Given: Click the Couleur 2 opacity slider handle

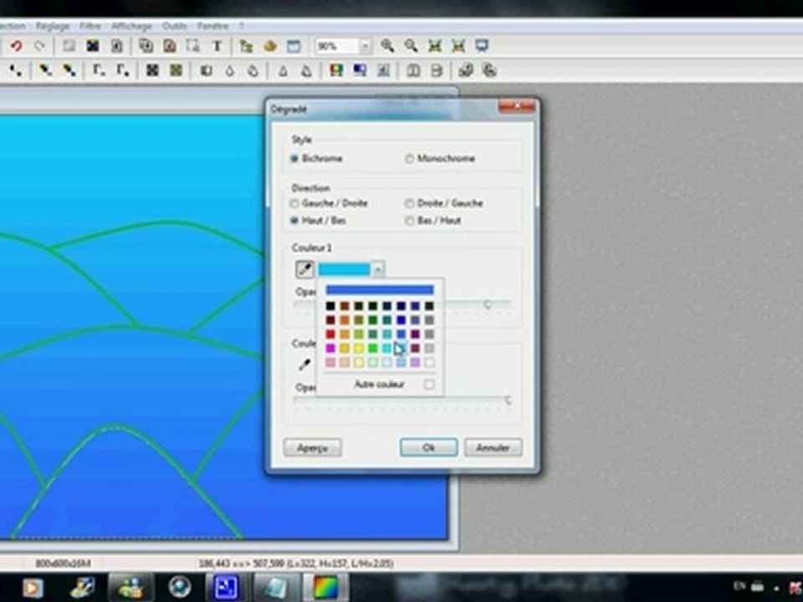Looking at the screenshot, I should coord(508,400).
